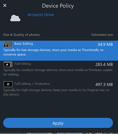The width and height of the screenshot is (118, 134).
Task: Click the 283.4 MB estimated size value
Action: [104, 64]
